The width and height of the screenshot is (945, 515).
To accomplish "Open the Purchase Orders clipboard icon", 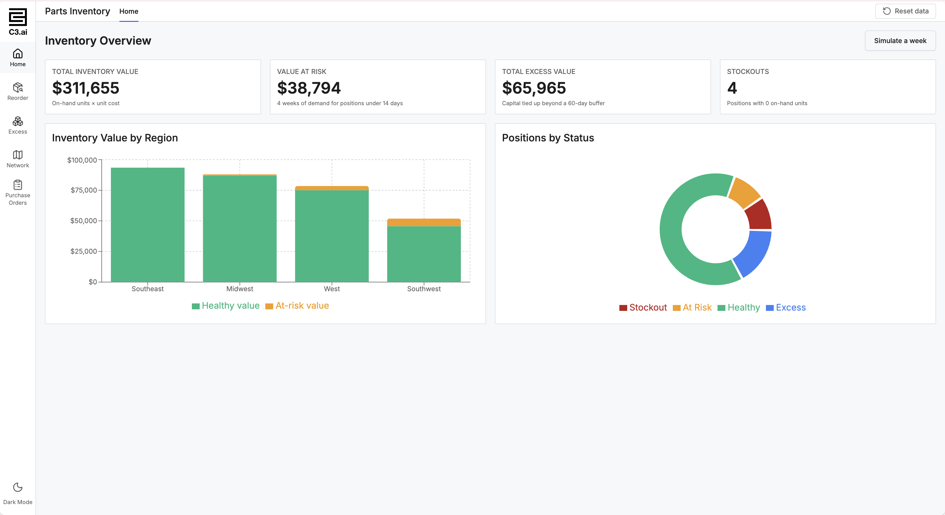I will pos(17,185).
